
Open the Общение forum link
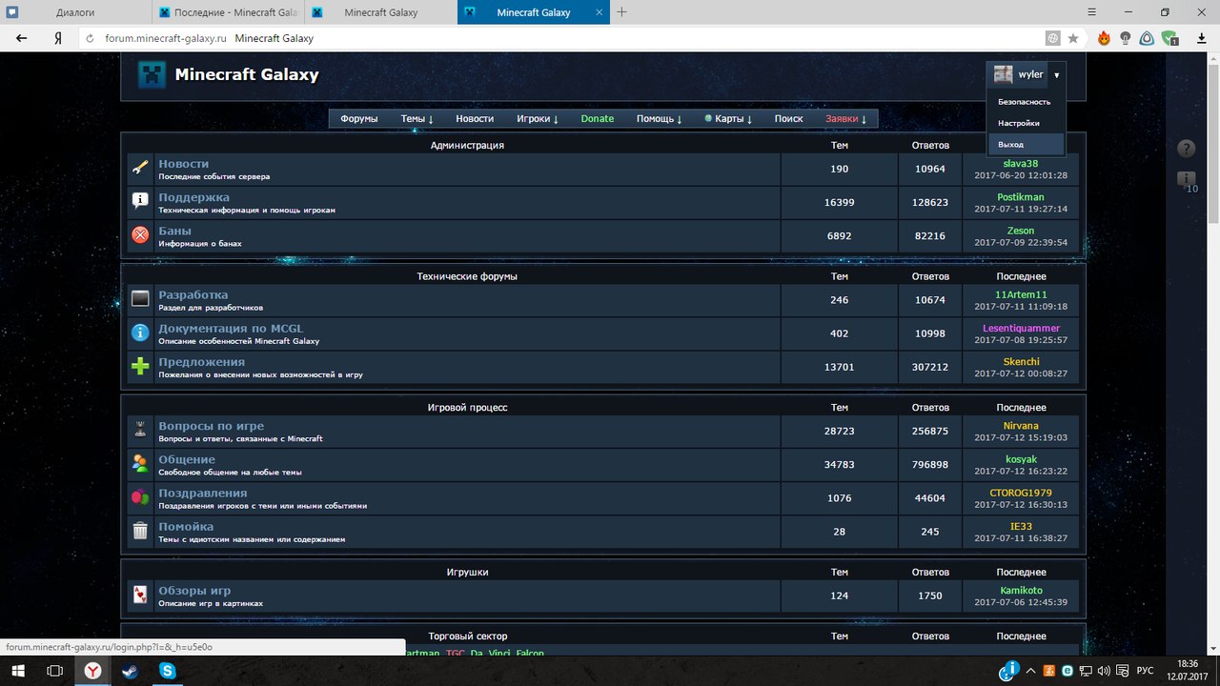tap(187, 459)
